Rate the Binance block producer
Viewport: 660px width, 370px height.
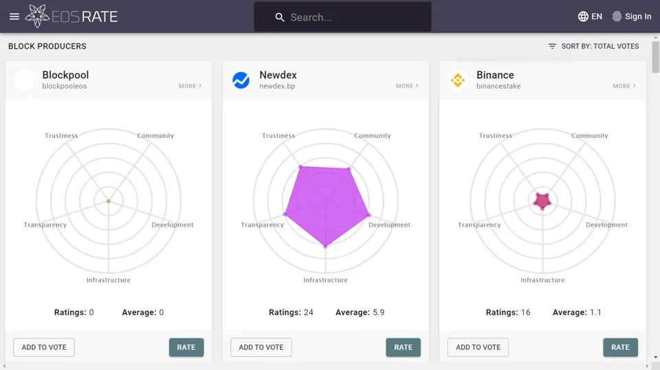(x=620, y=347)
